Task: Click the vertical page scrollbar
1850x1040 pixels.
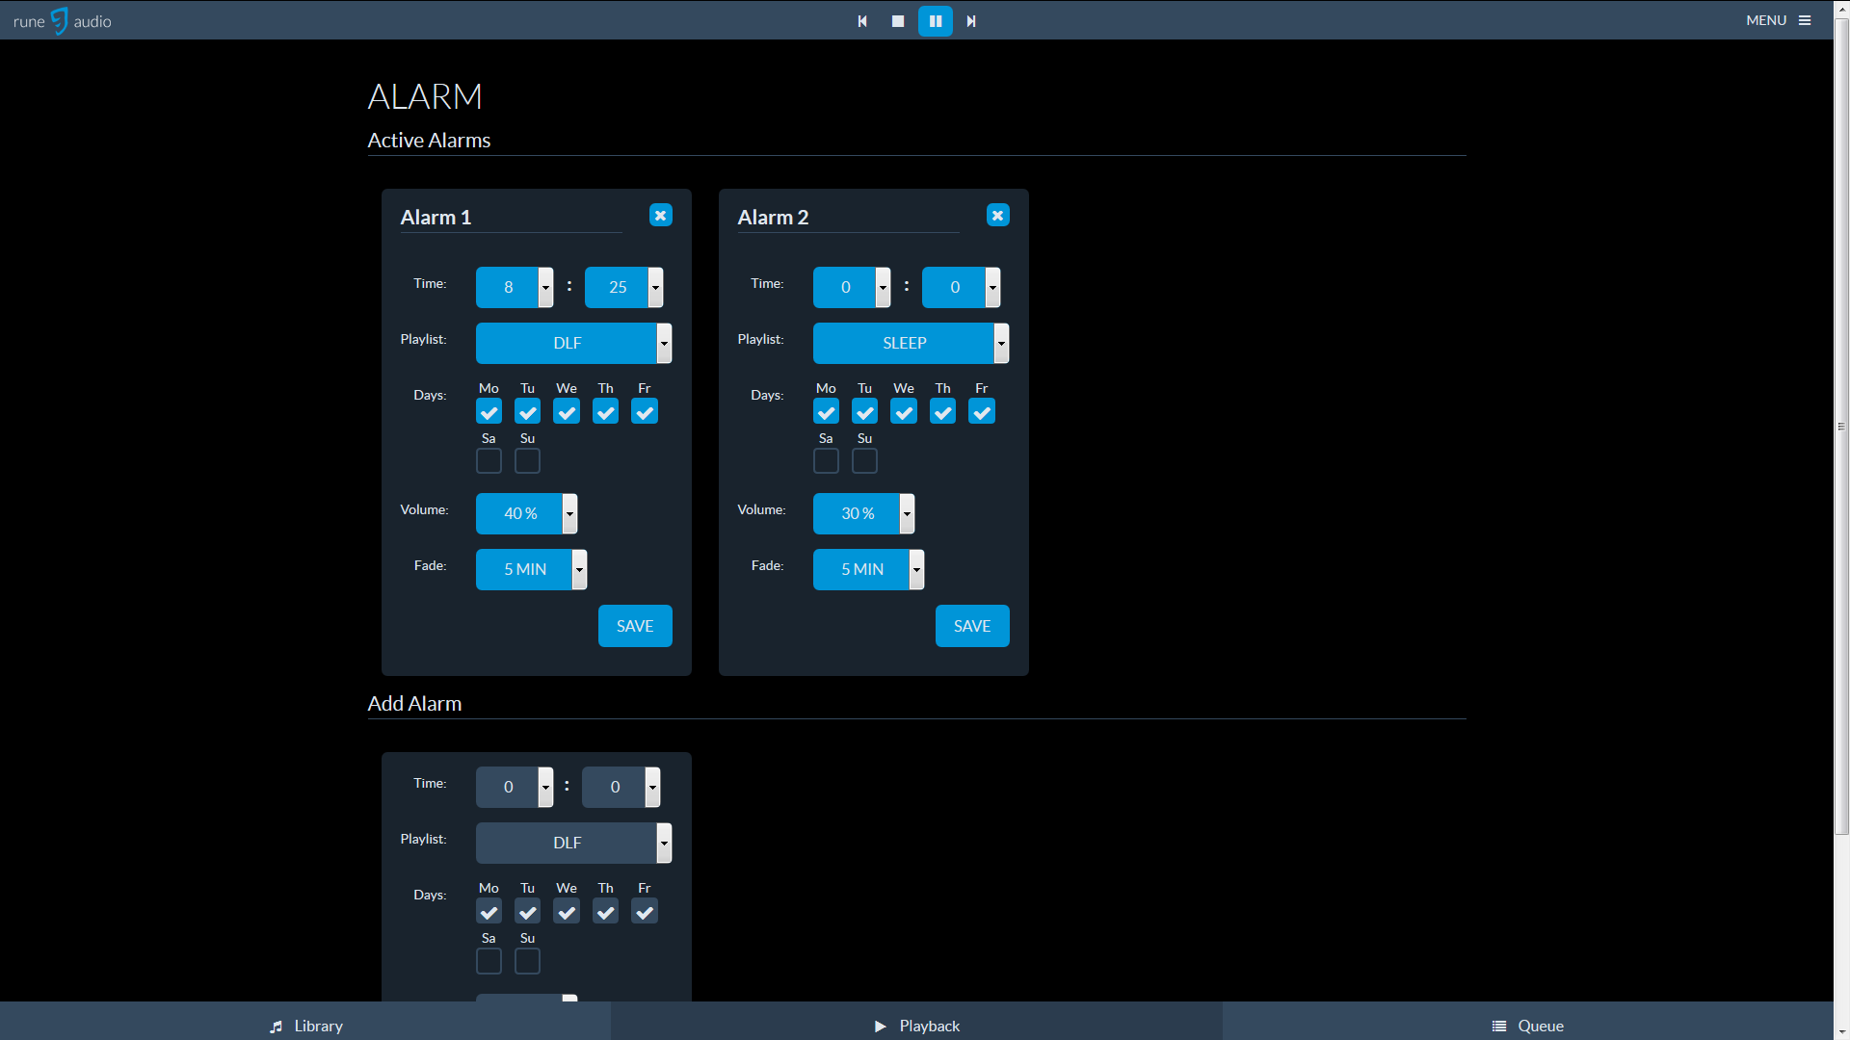Action: point(1841,426)
